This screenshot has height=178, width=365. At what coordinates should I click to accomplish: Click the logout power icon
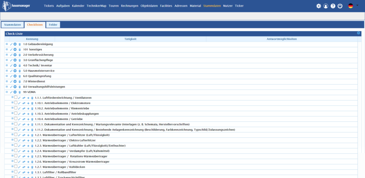click(x=340, y=6)
